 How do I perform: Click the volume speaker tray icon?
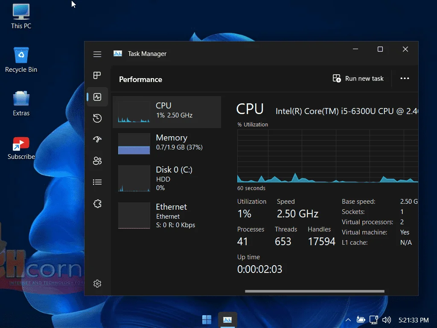pyautogui.click(x=387, y=320)
